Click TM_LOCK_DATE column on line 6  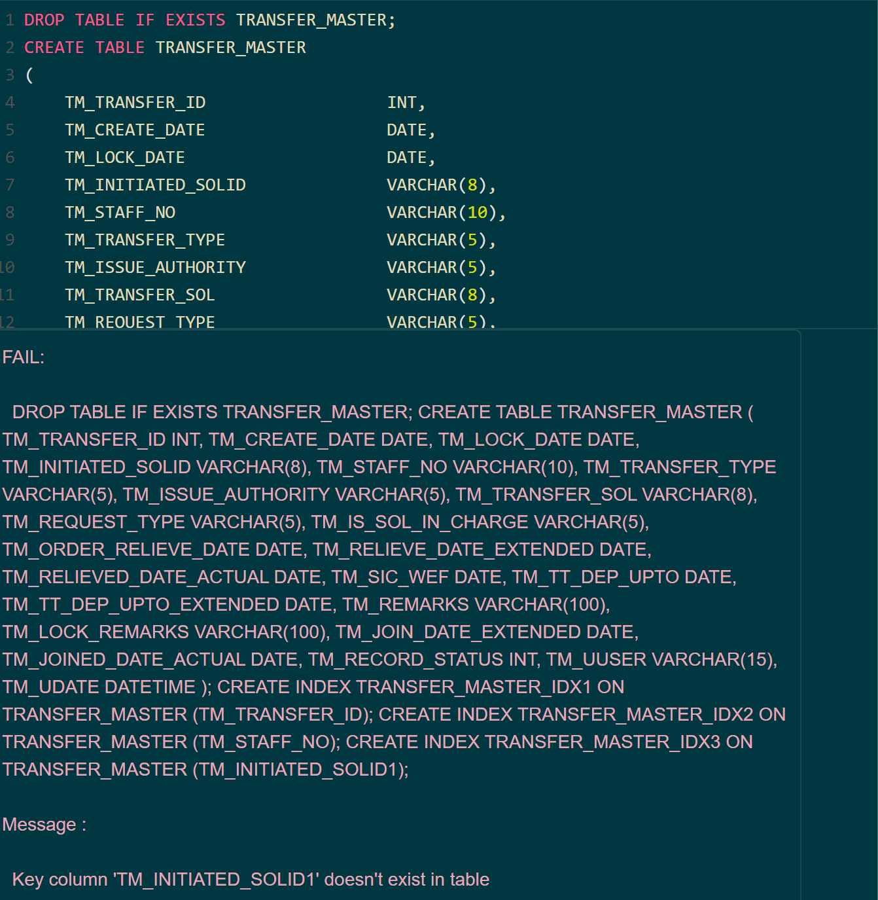(124, 157)
